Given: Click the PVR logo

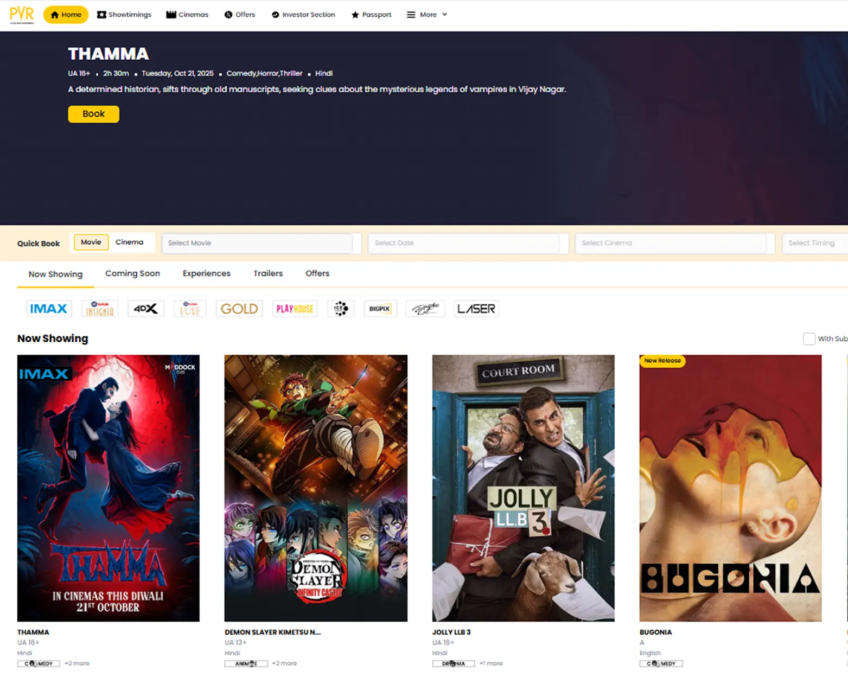Looking at the screenshot, I should coord(22,15).
